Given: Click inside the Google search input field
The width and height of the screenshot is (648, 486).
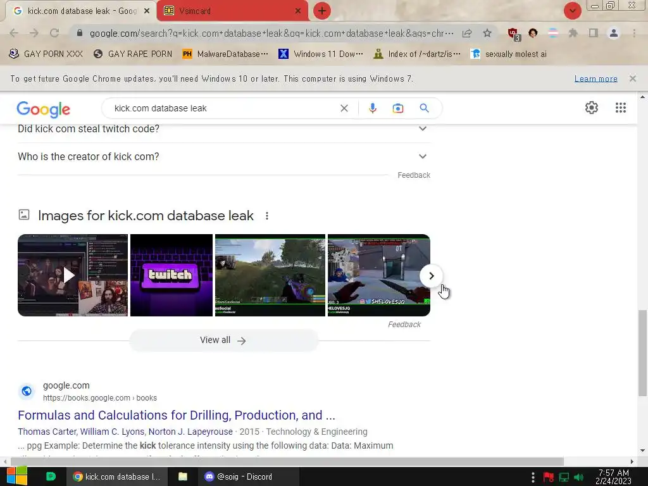Looking at the screenshot, I should pyautogui.click(x=223, y=108).
